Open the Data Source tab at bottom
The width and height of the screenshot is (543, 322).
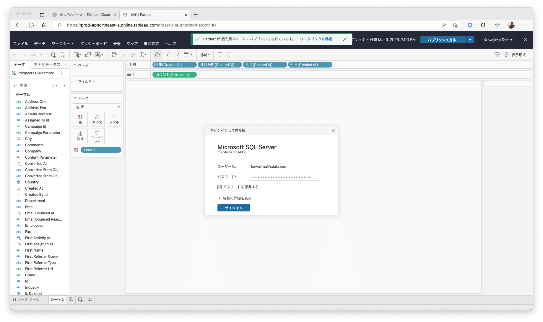[x=26, y=300]
